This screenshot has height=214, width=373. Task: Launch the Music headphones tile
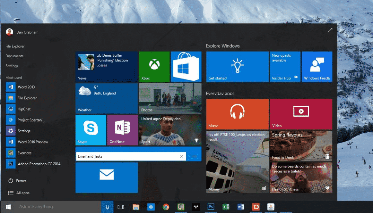click(x=238, y=114)
